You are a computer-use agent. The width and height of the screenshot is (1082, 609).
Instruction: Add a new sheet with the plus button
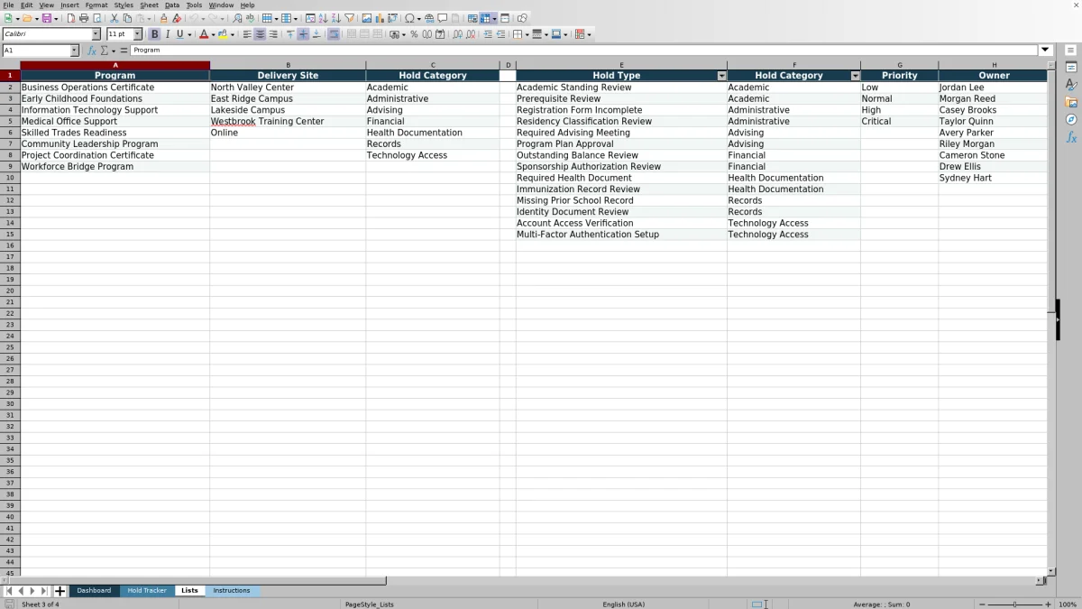pos(60,591)
